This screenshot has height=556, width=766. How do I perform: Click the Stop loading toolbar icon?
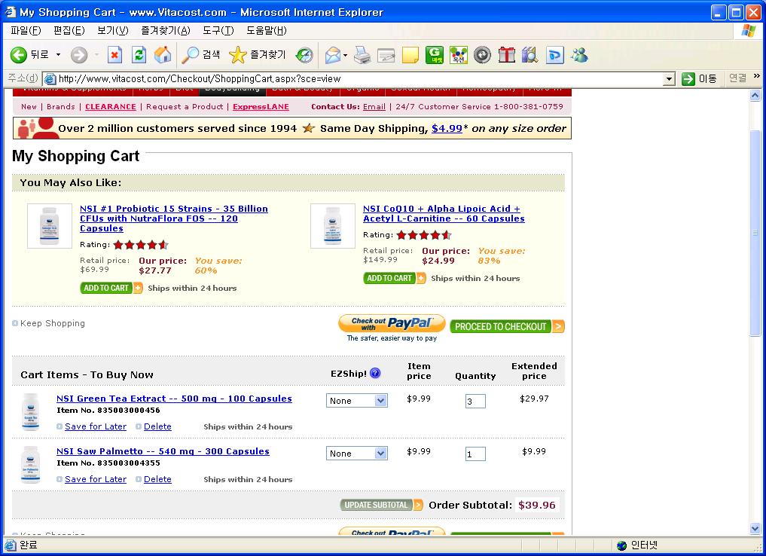coord(114,55)
